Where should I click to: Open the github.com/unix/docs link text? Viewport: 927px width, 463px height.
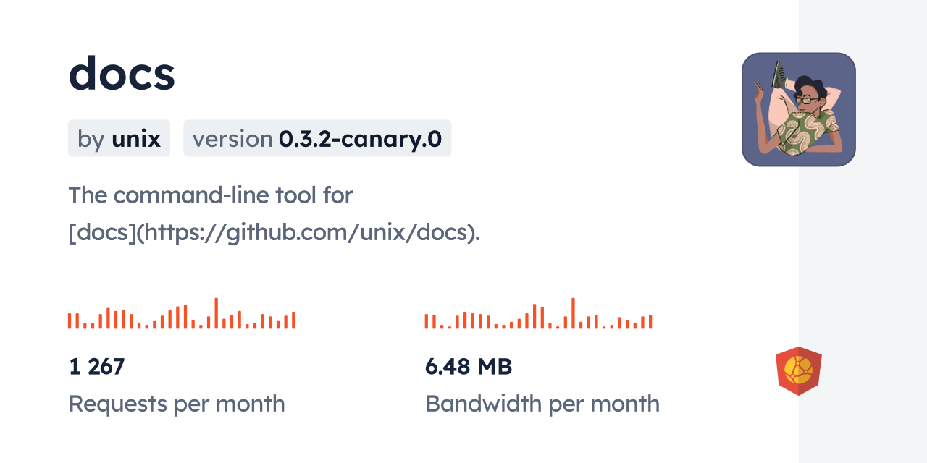[274, 234]
